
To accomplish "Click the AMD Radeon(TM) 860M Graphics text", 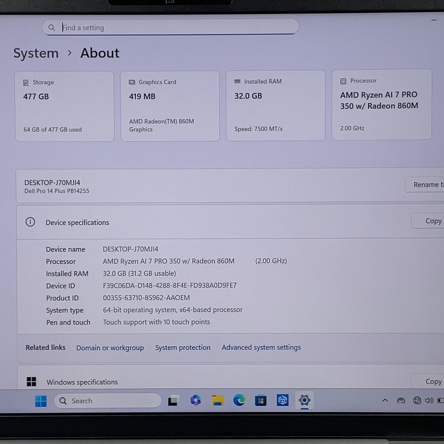I will click(x=162, y=125).
